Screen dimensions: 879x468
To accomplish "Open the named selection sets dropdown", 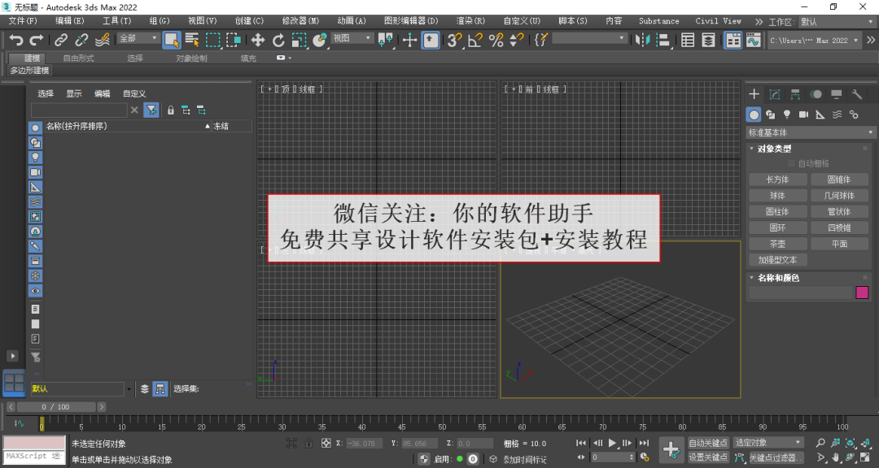I will 590,38.
